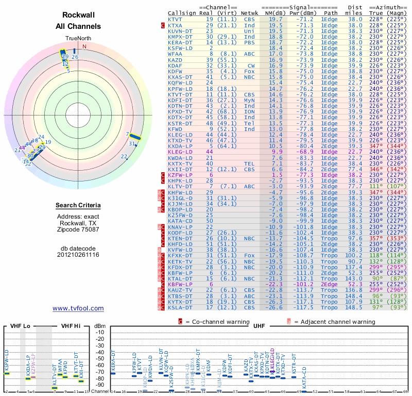The height and width of the screenshot is (396, 412).
Task: Select the KLTV-DT callsign
Action: click(180, 186)
